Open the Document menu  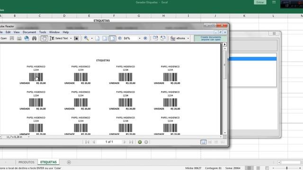[x=29, y=32]
